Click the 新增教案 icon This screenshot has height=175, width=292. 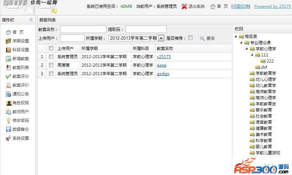[x=8, y=59]
